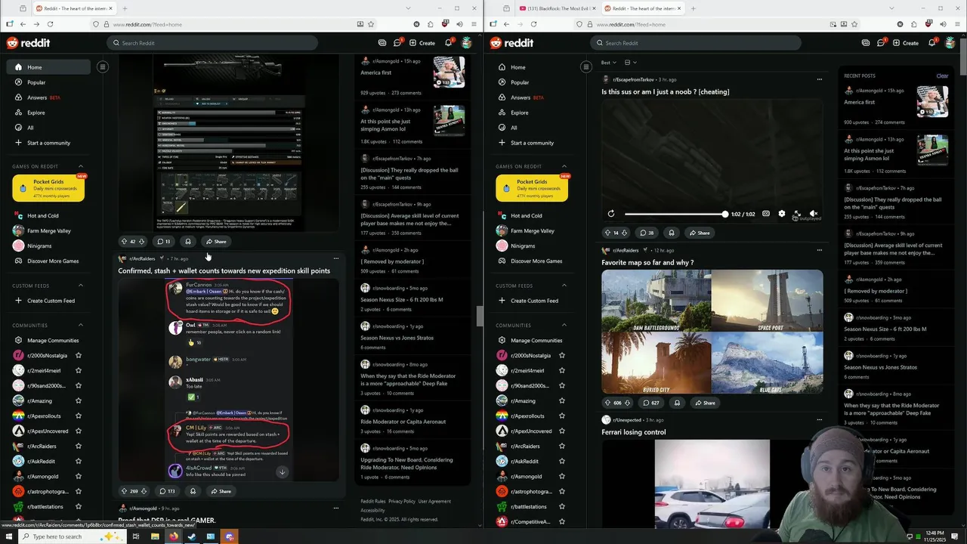Image resolution: width=967 pixels, height=544 pixels.
Task: Open Best sort dropdown in right window
Action: click(x=607, y=63)
